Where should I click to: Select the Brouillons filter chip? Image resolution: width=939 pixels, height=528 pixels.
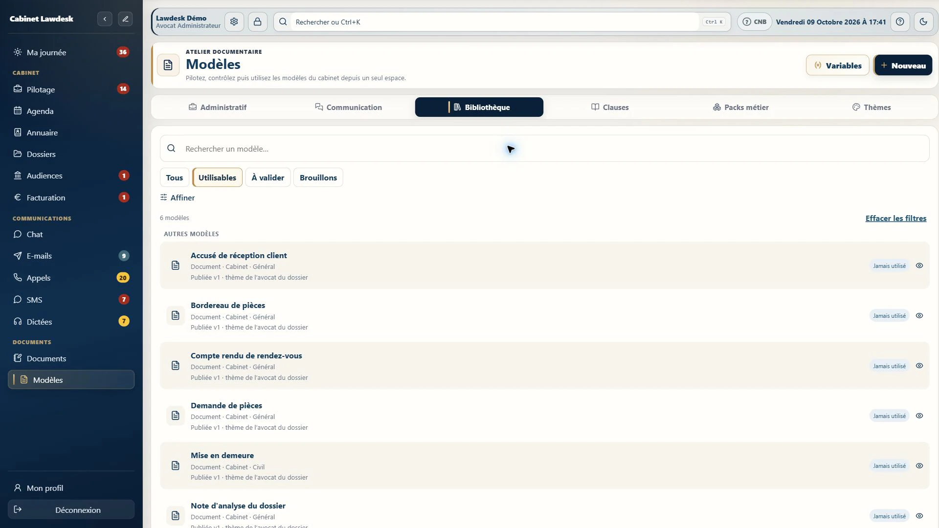(318, 177)
